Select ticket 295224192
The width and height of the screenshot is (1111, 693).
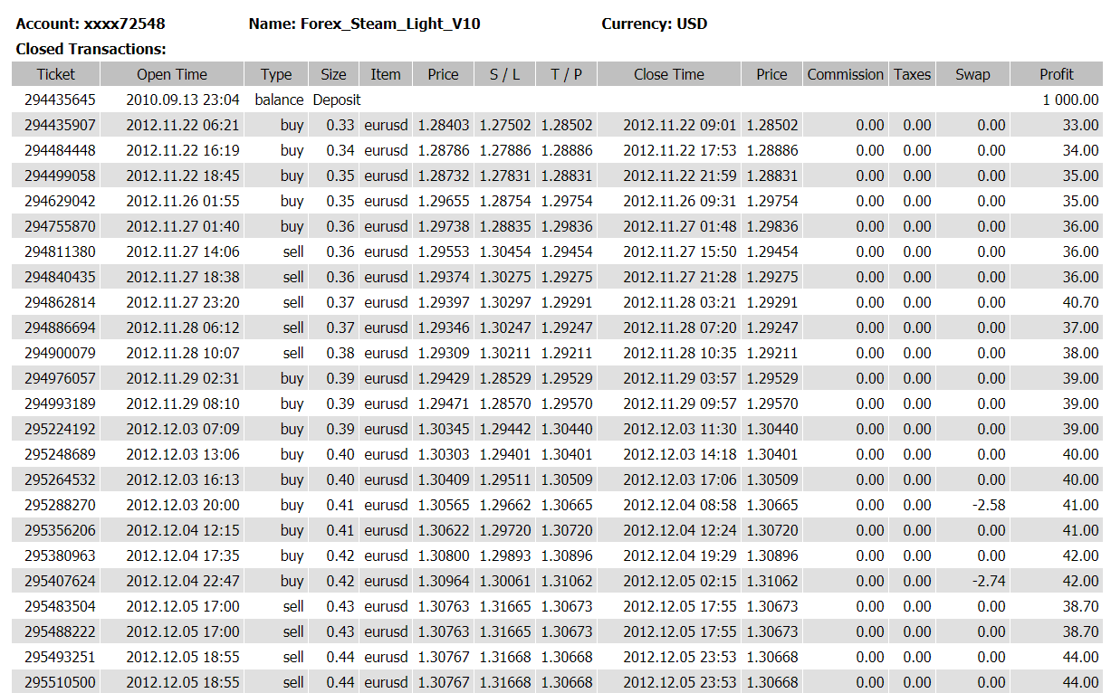pos(60,429)
